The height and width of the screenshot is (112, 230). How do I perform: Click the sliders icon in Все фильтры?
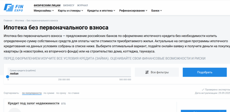(147, 72)
